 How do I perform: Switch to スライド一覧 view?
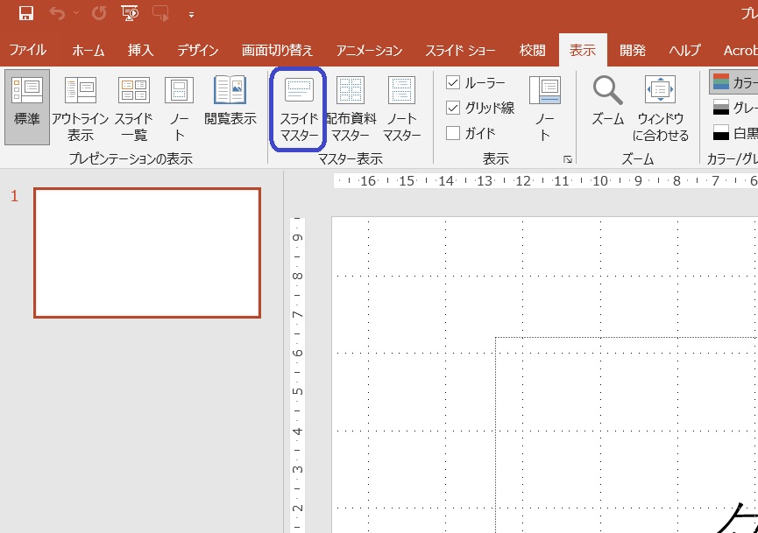(x=134, y=107)
